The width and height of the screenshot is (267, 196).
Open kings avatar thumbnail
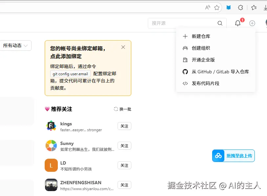(51, 126)
